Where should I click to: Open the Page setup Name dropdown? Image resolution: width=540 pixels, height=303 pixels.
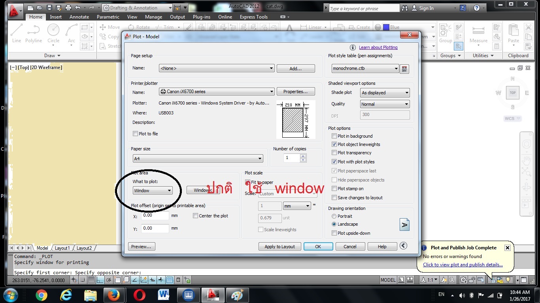coord(217,68)
